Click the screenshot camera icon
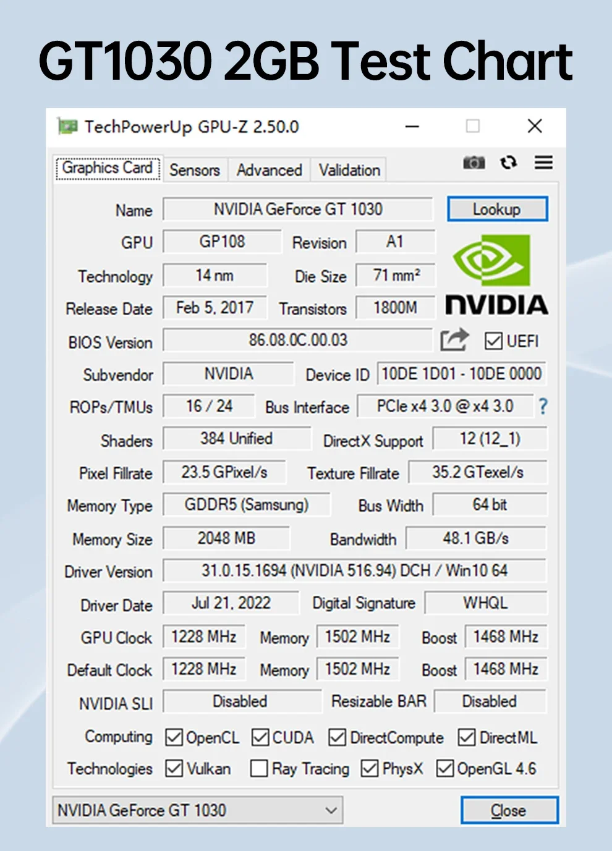 (x=474, y=163)
